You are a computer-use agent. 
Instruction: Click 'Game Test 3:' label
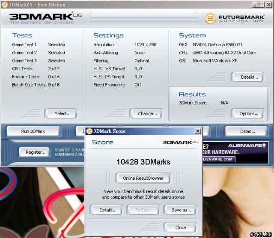[x=25, y=61]
